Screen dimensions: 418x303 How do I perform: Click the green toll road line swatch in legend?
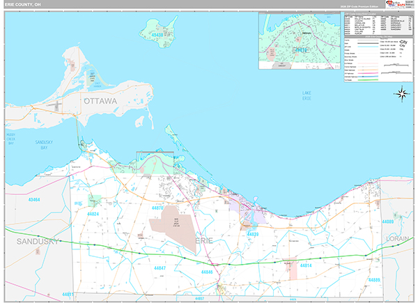[371, 79]
